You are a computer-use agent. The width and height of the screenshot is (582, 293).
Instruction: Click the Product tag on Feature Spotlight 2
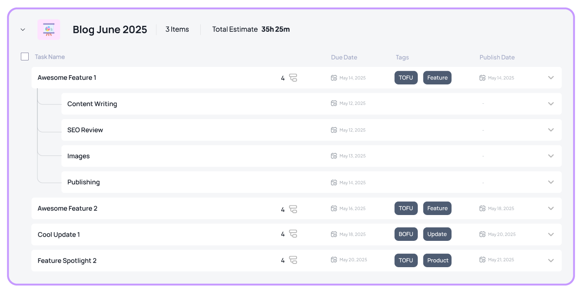click(437, 261)
